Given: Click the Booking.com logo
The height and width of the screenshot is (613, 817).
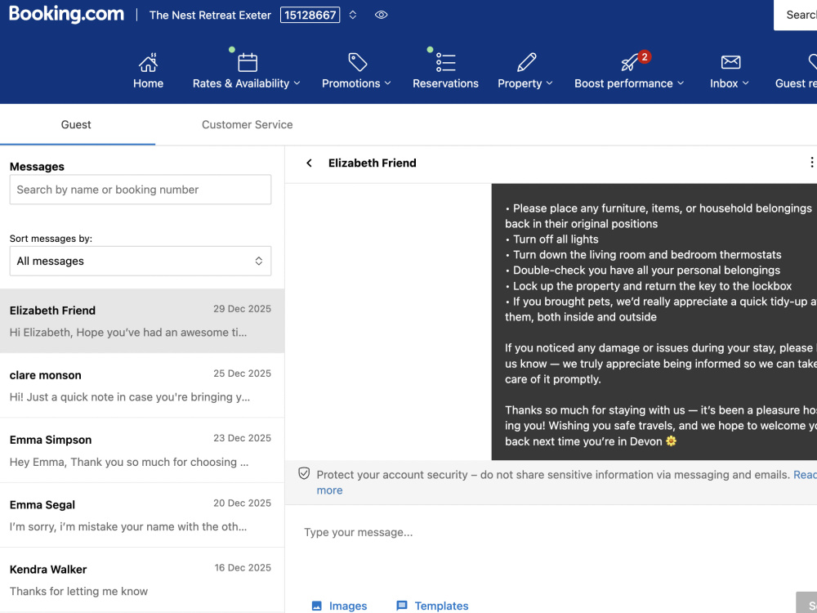Looking at the screenshot, I should click(67, 15).
